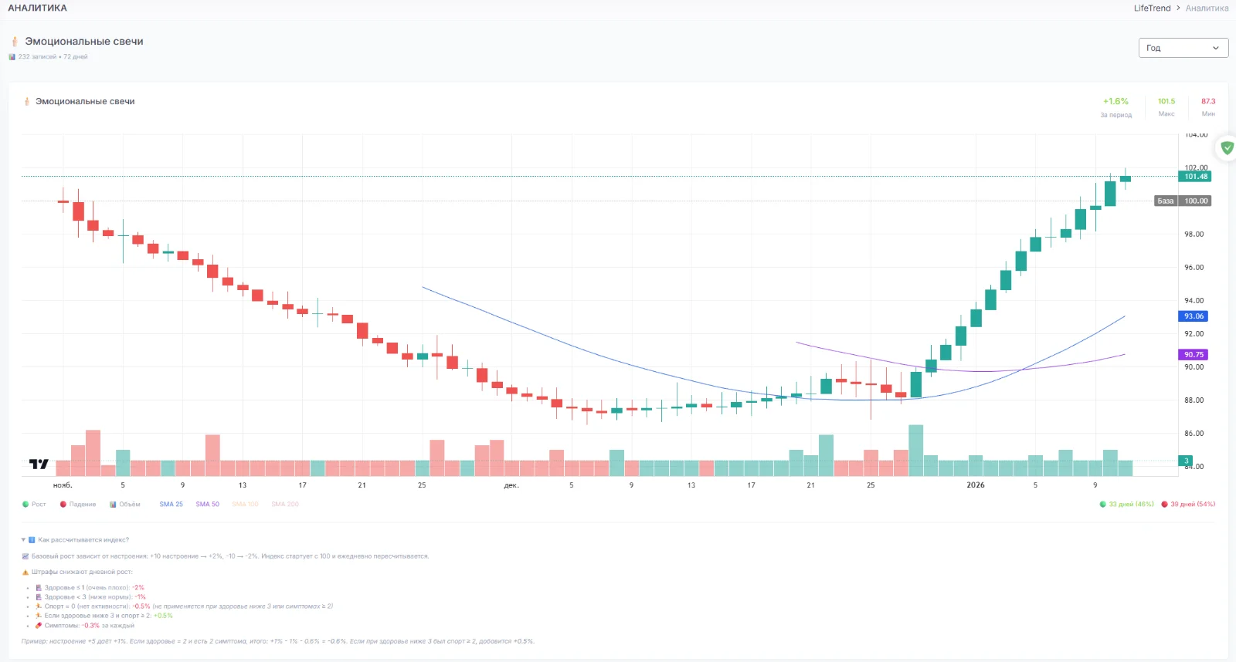Toggle the SMA 25 line in legend

point(171,505)
